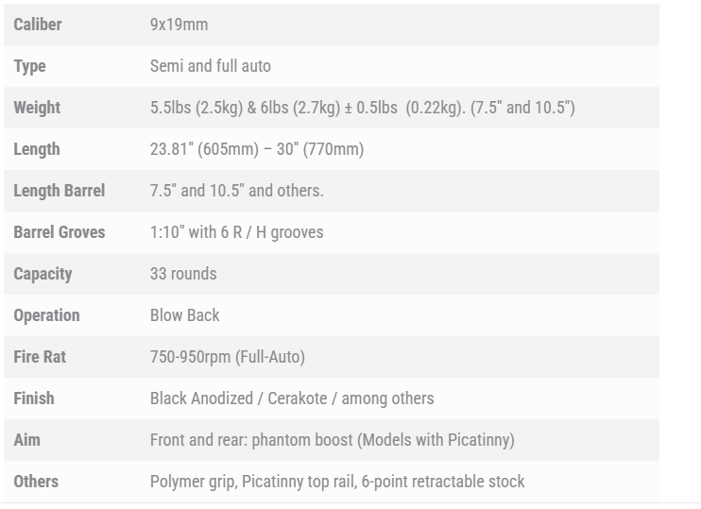
Task: Click the Barrel Groves label
Action: 59,232
